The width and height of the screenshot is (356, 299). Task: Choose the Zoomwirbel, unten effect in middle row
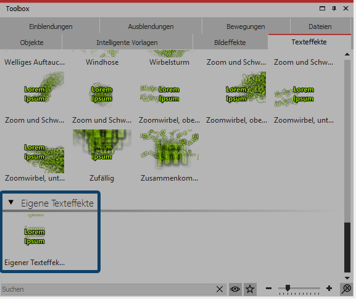point(304,93)
